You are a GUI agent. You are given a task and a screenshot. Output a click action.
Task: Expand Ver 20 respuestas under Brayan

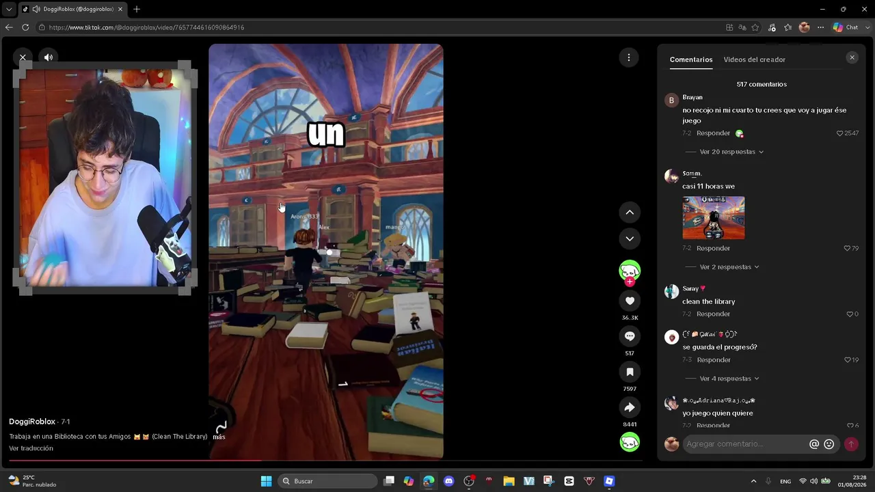(731, 152)
